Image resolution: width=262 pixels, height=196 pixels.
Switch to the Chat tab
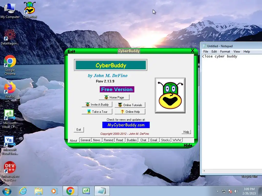[x=143, y=140]
